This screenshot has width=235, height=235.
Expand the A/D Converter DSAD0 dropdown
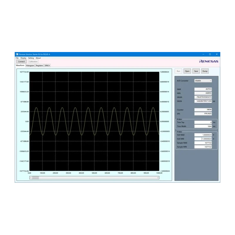point(203,80)
